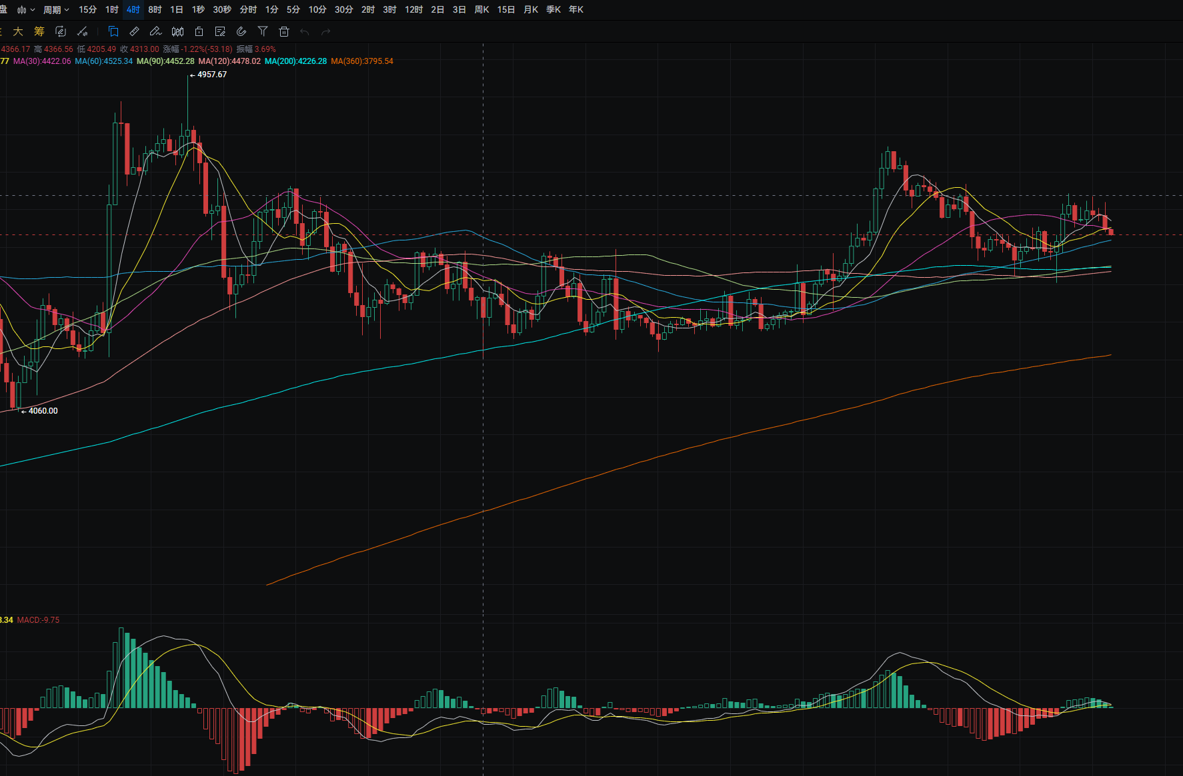Click the MA(60):4525.34 indicator label
1183x776 pixels.
click(104, 61)
